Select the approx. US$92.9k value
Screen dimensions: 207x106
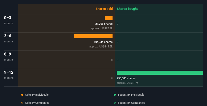pos(102,28)
